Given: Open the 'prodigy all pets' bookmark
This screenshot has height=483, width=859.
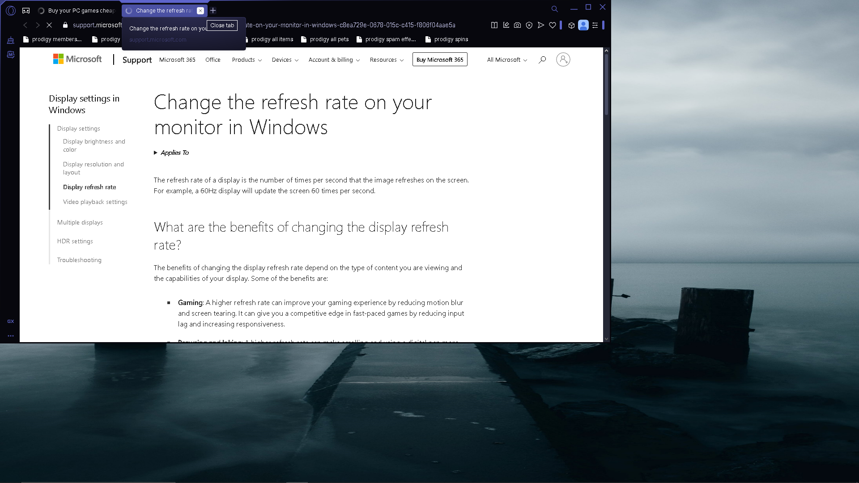Looking at the screenshot, I should [x=325, y=39].
